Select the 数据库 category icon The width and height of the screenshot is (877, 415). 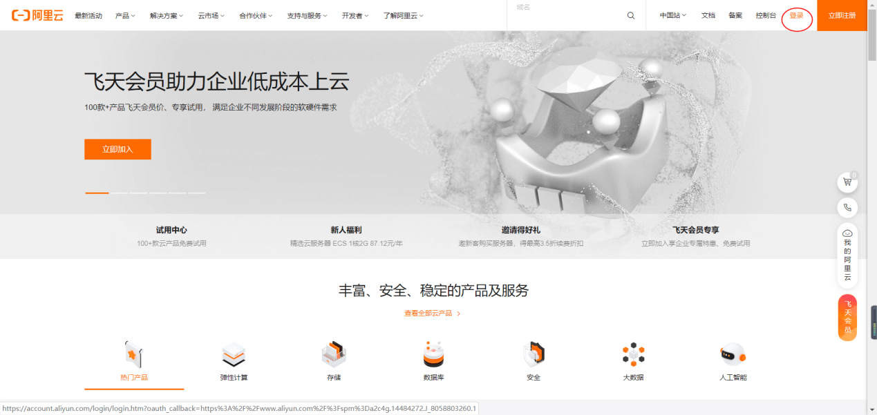[433, 354]
